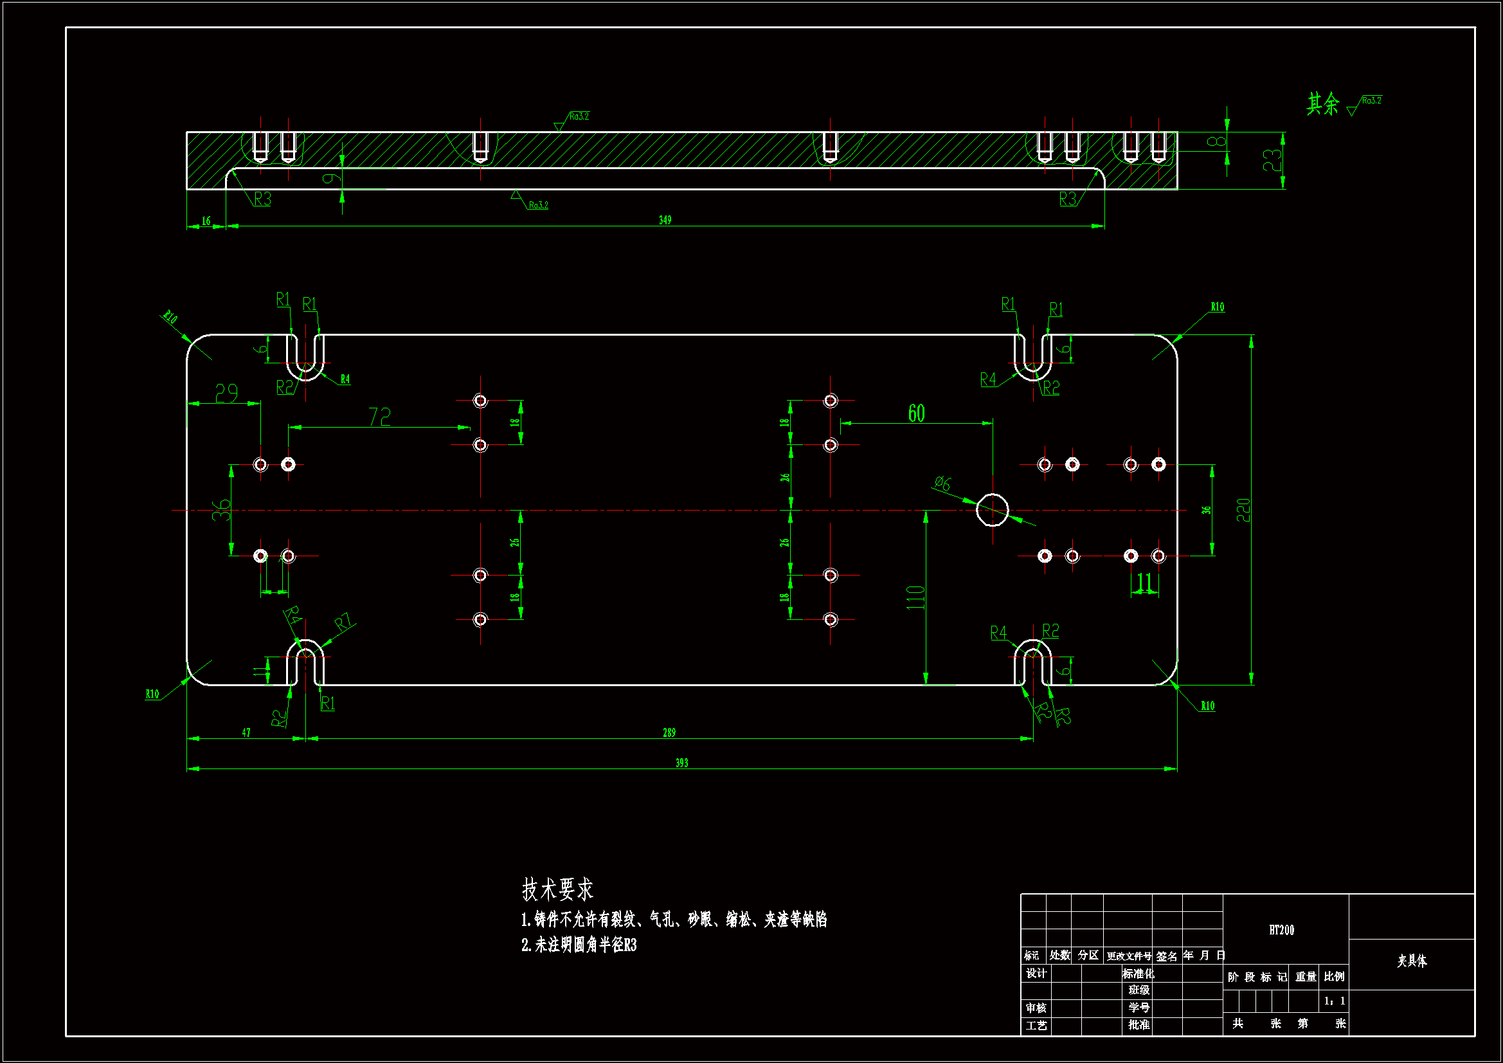Click the 349 dimension in section view
1503x1063 pixels.
pyautogui.click(x=665, y=220)
